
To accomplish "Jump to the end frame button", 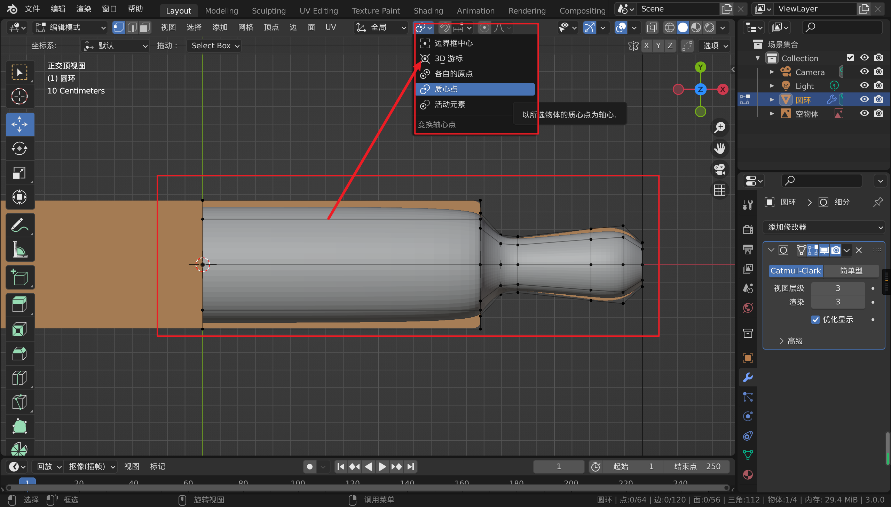I will [x=410, y=466].
